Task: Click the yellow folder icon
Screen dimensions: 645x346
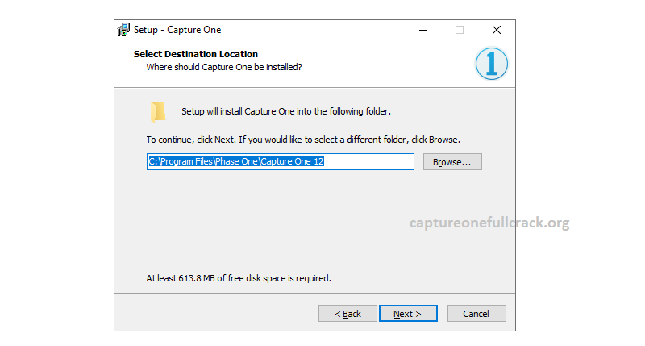Action: [158, 112]
